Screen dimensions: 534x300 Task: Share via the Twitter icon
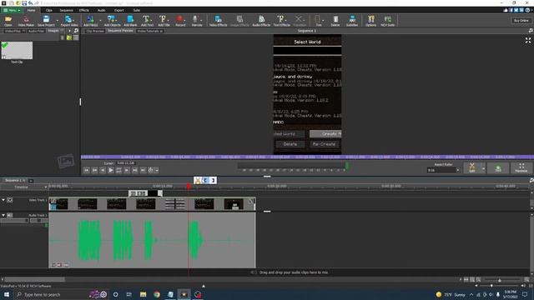coord(516,10)
